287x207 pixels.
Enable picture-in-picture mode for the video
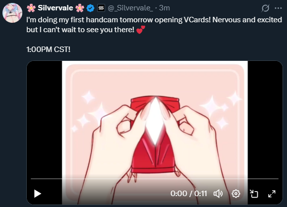pos(254,194)
